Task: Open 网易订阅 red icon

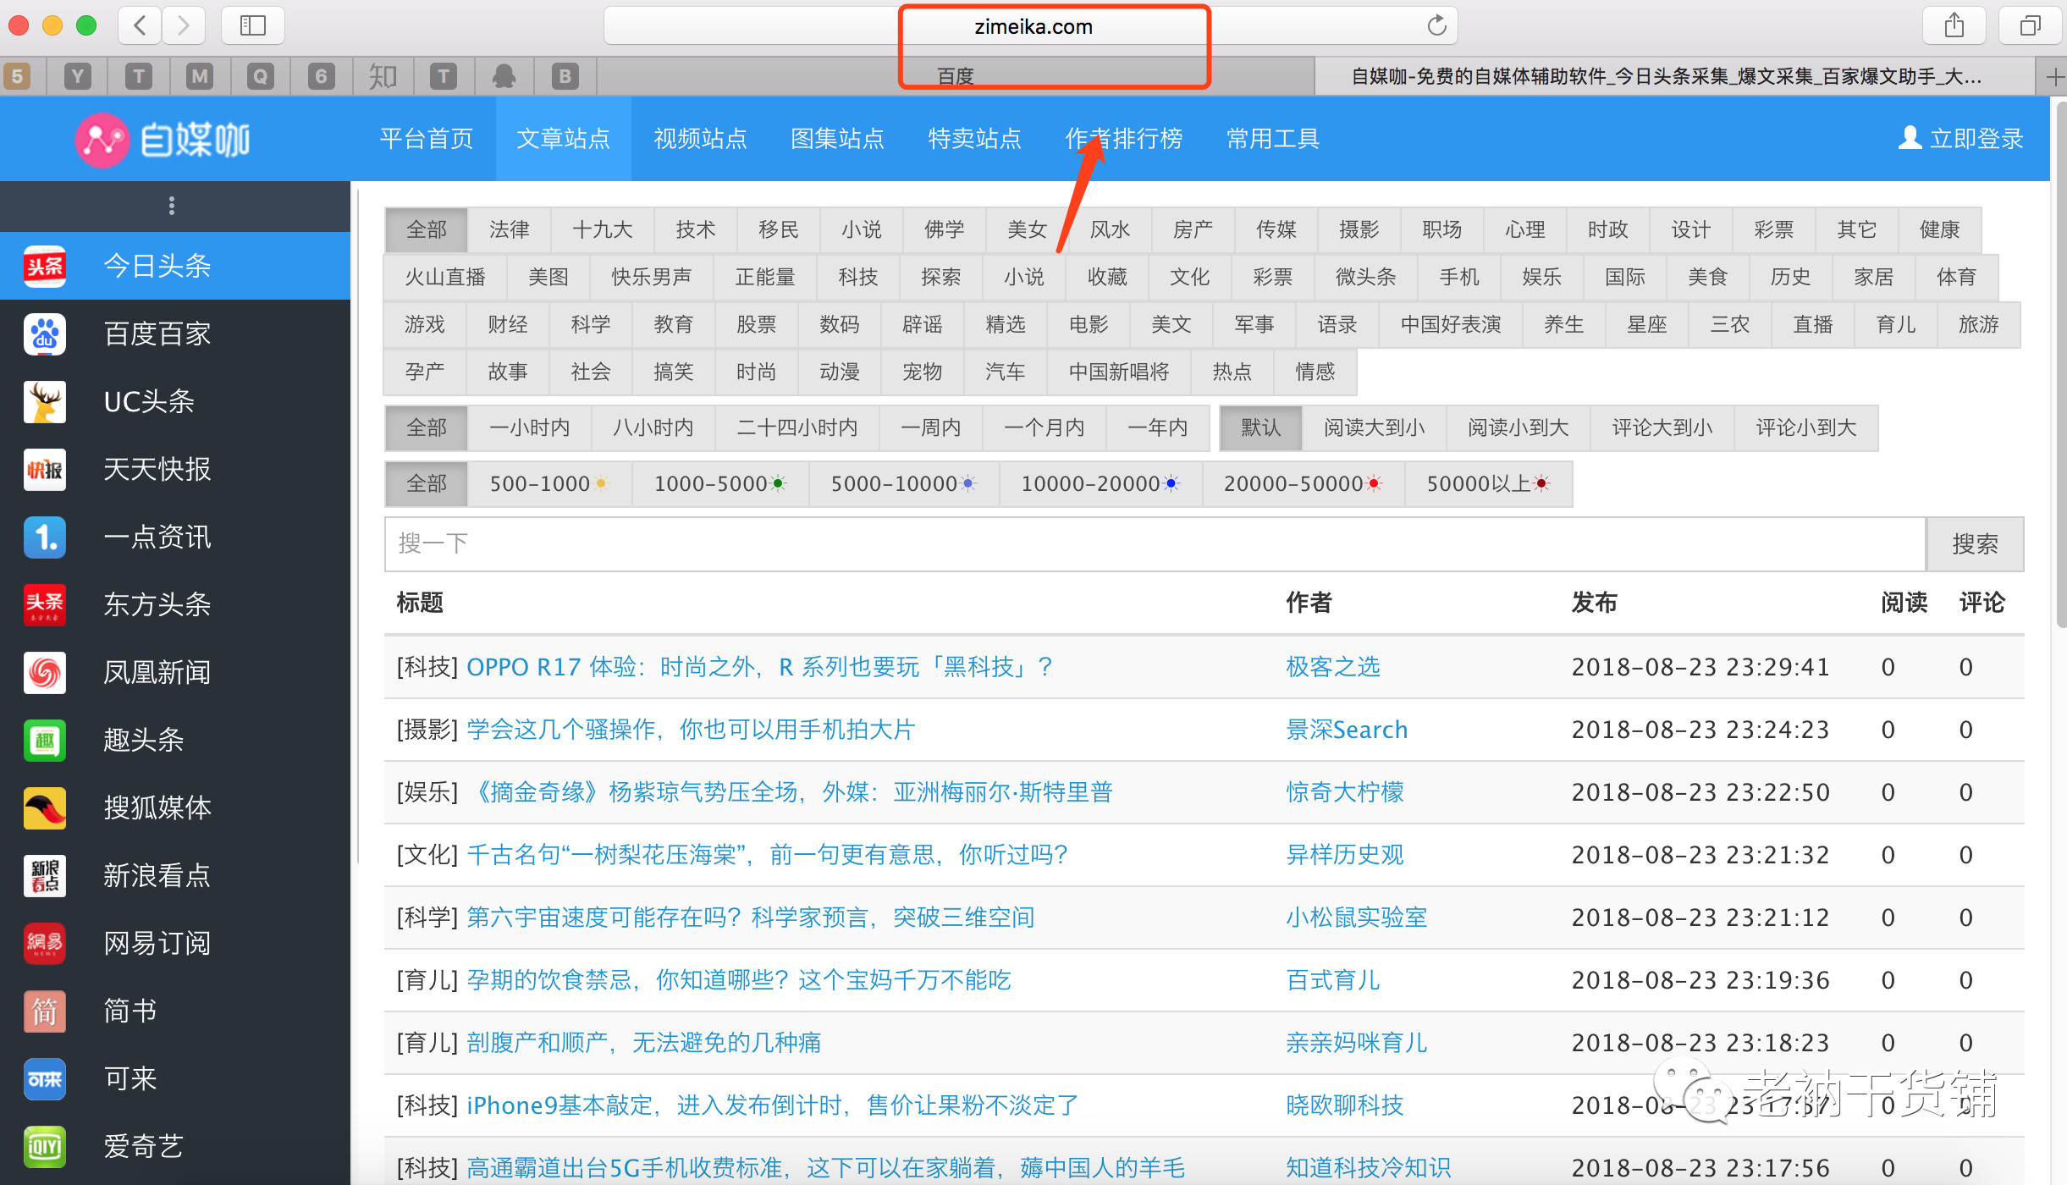Action: pos(45,943)
